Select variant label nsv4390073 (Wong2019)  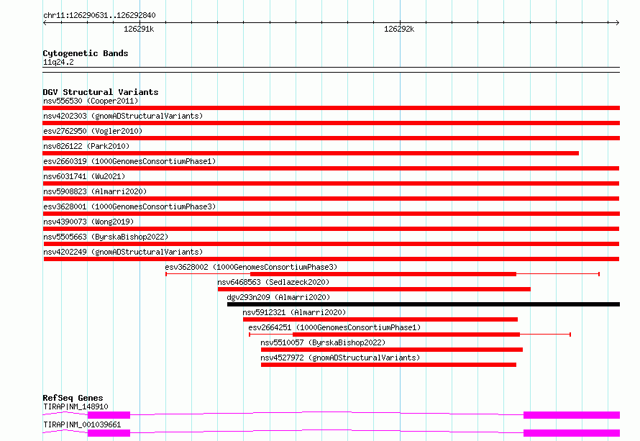point(88,222)
